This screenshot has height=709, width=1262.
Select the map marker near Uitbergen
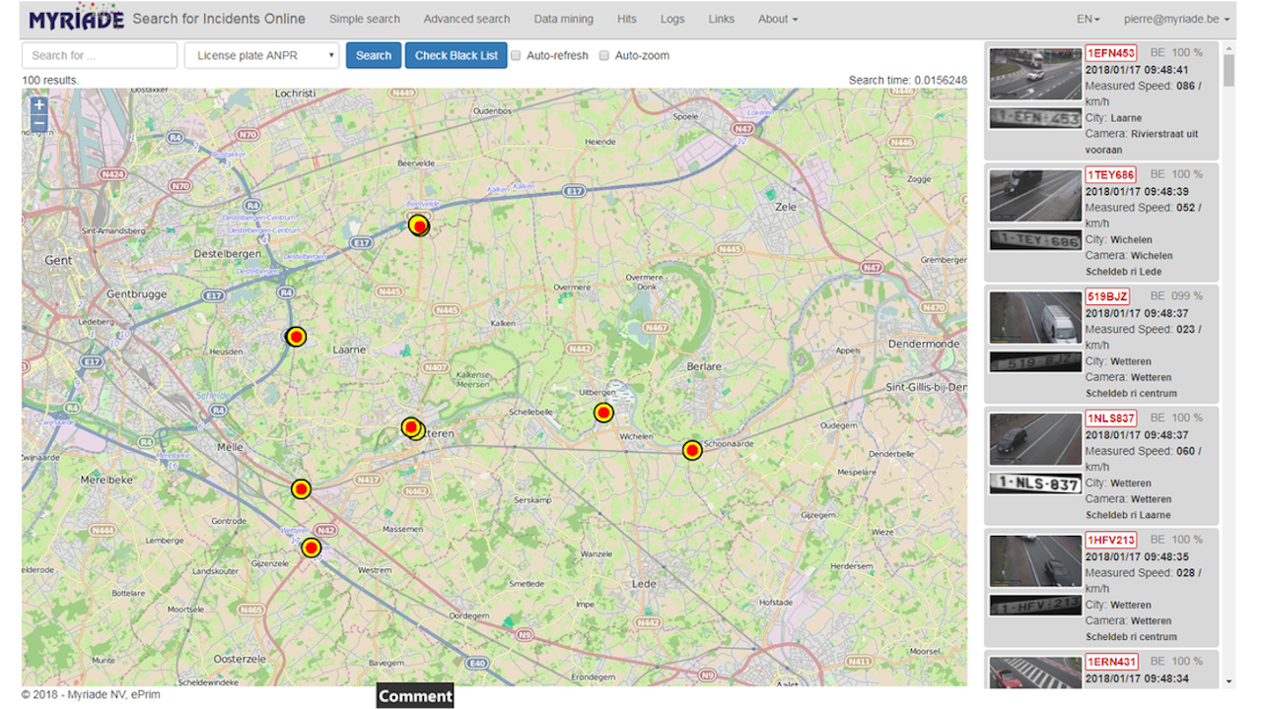[x=603, y=413]
